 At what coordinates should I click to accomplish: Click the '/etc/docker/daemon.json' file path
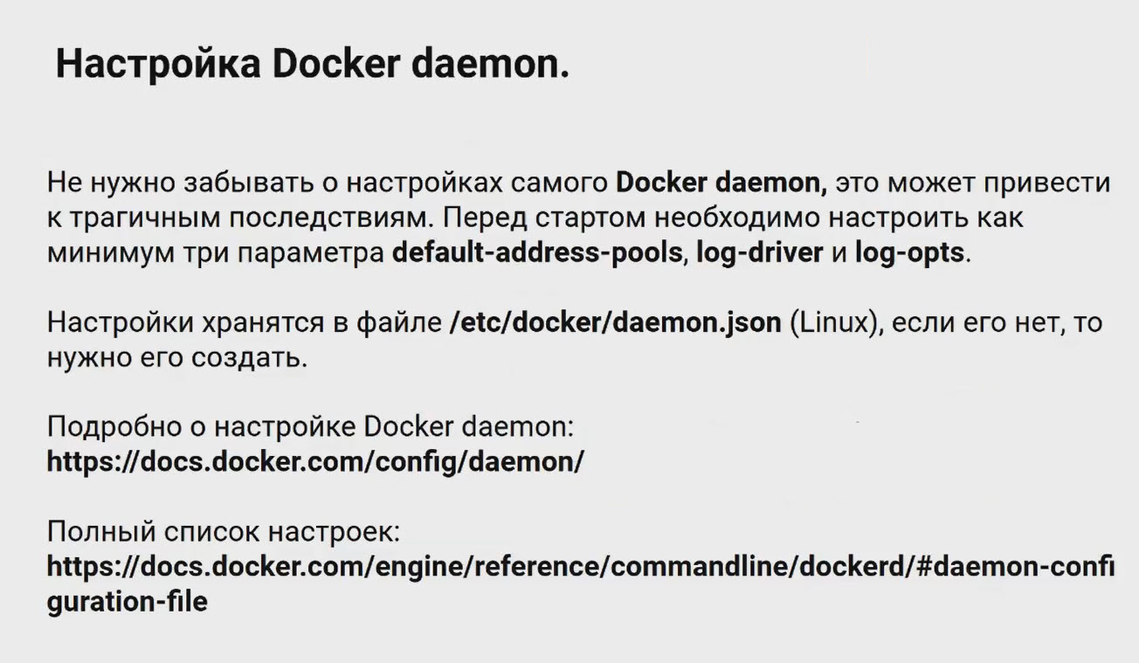(614, 322)
